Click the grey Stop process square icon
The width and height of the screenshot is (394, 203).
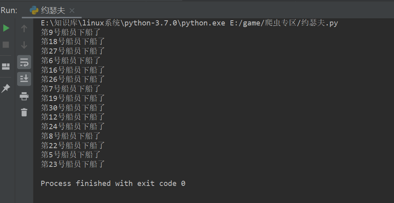click(x=6, y=45)
